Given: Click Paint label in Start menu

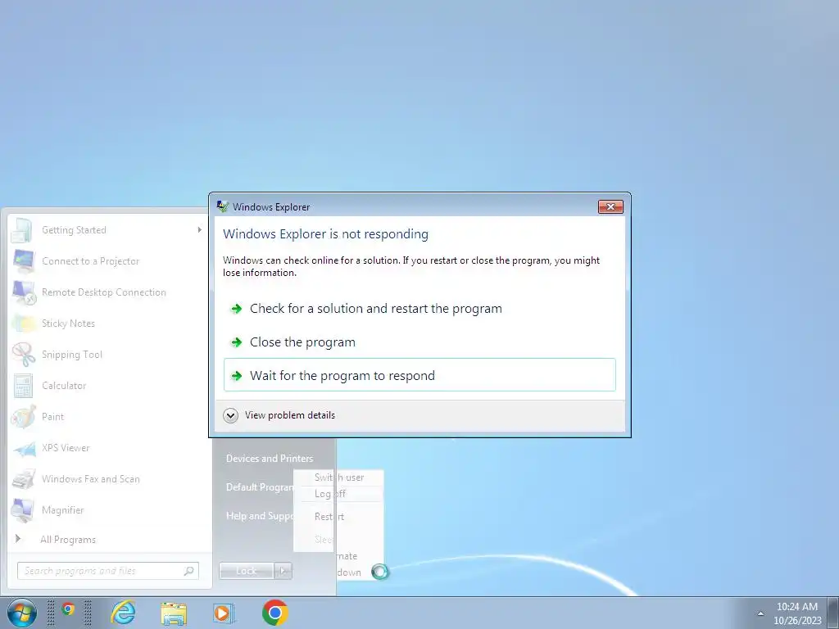Looking at the screenshot, I should (x=52, y=417).
